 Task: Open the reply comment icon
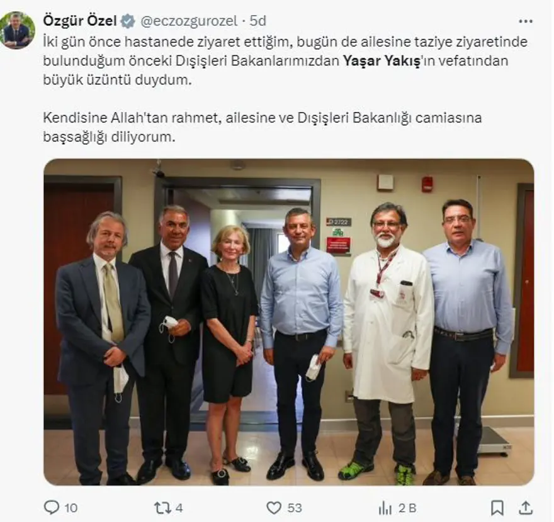coord(52,508)
